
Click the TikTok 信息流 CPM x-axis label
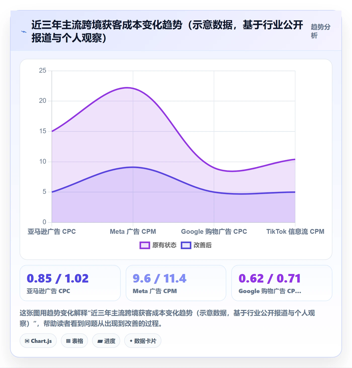295,232
